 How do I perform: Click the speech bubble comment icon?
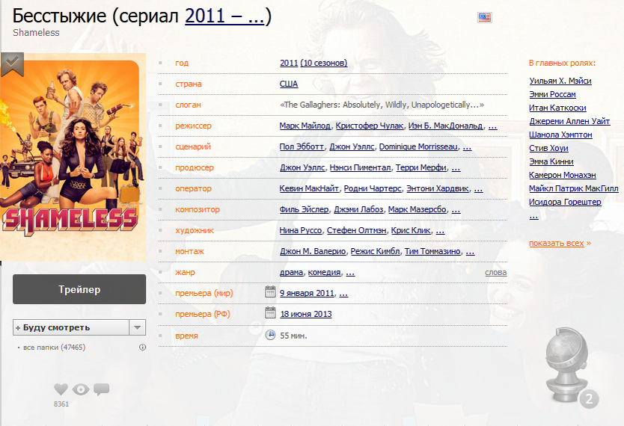102,389
